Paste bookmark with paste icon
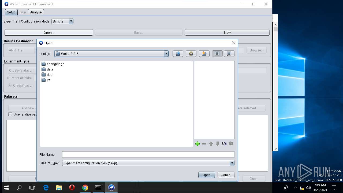 point(231,144)
